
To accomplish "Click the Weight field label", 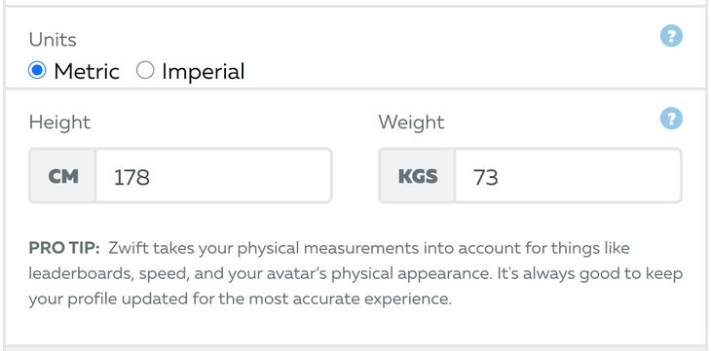I will (411, 123).
